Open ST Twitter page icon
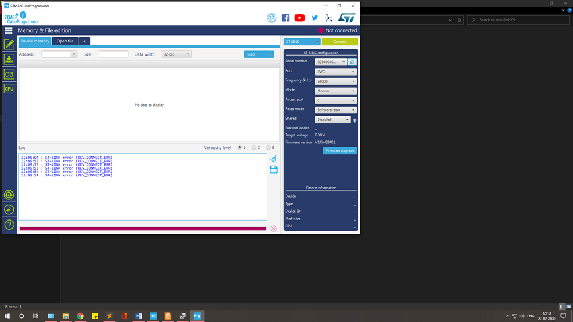This screenshot has height=322, width=573. click(x=314, y=18)
